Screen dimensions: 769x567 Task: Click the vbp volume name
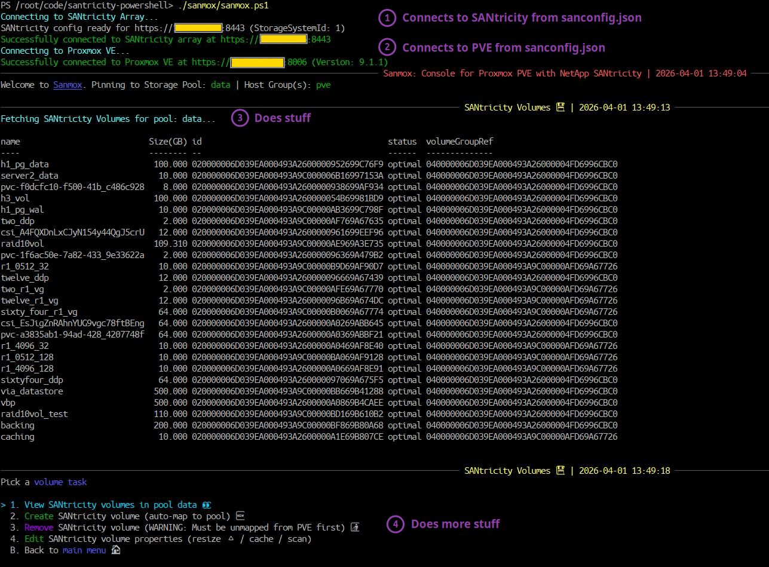tap(8, 403)
